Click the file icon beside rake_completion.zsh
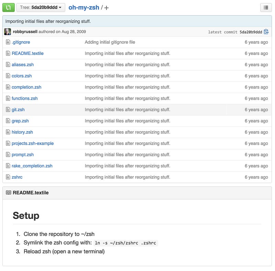 tap(8, 166)
